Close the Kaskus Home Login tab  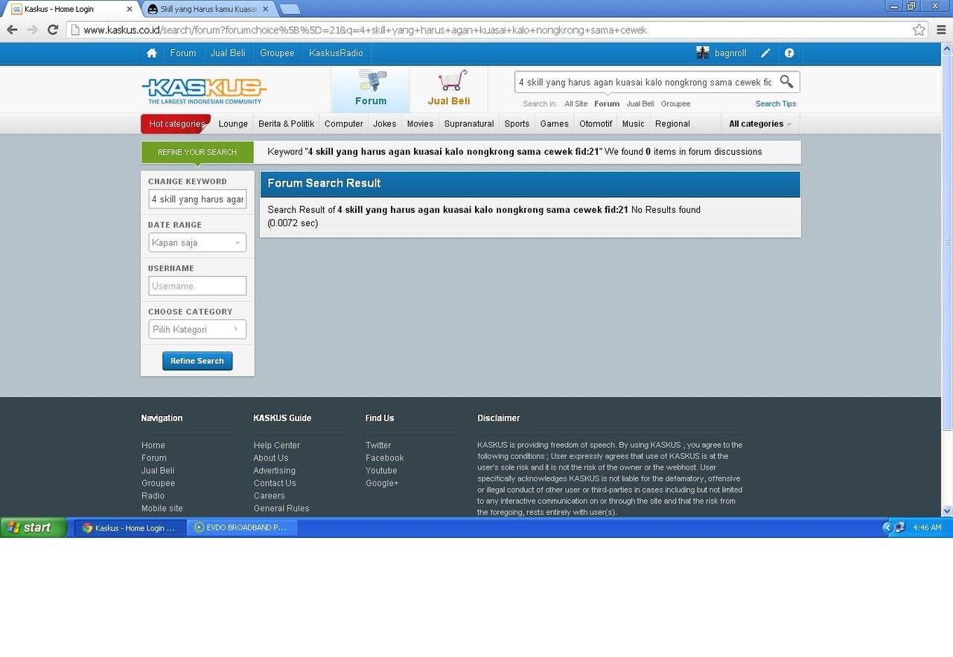point(129,9)
